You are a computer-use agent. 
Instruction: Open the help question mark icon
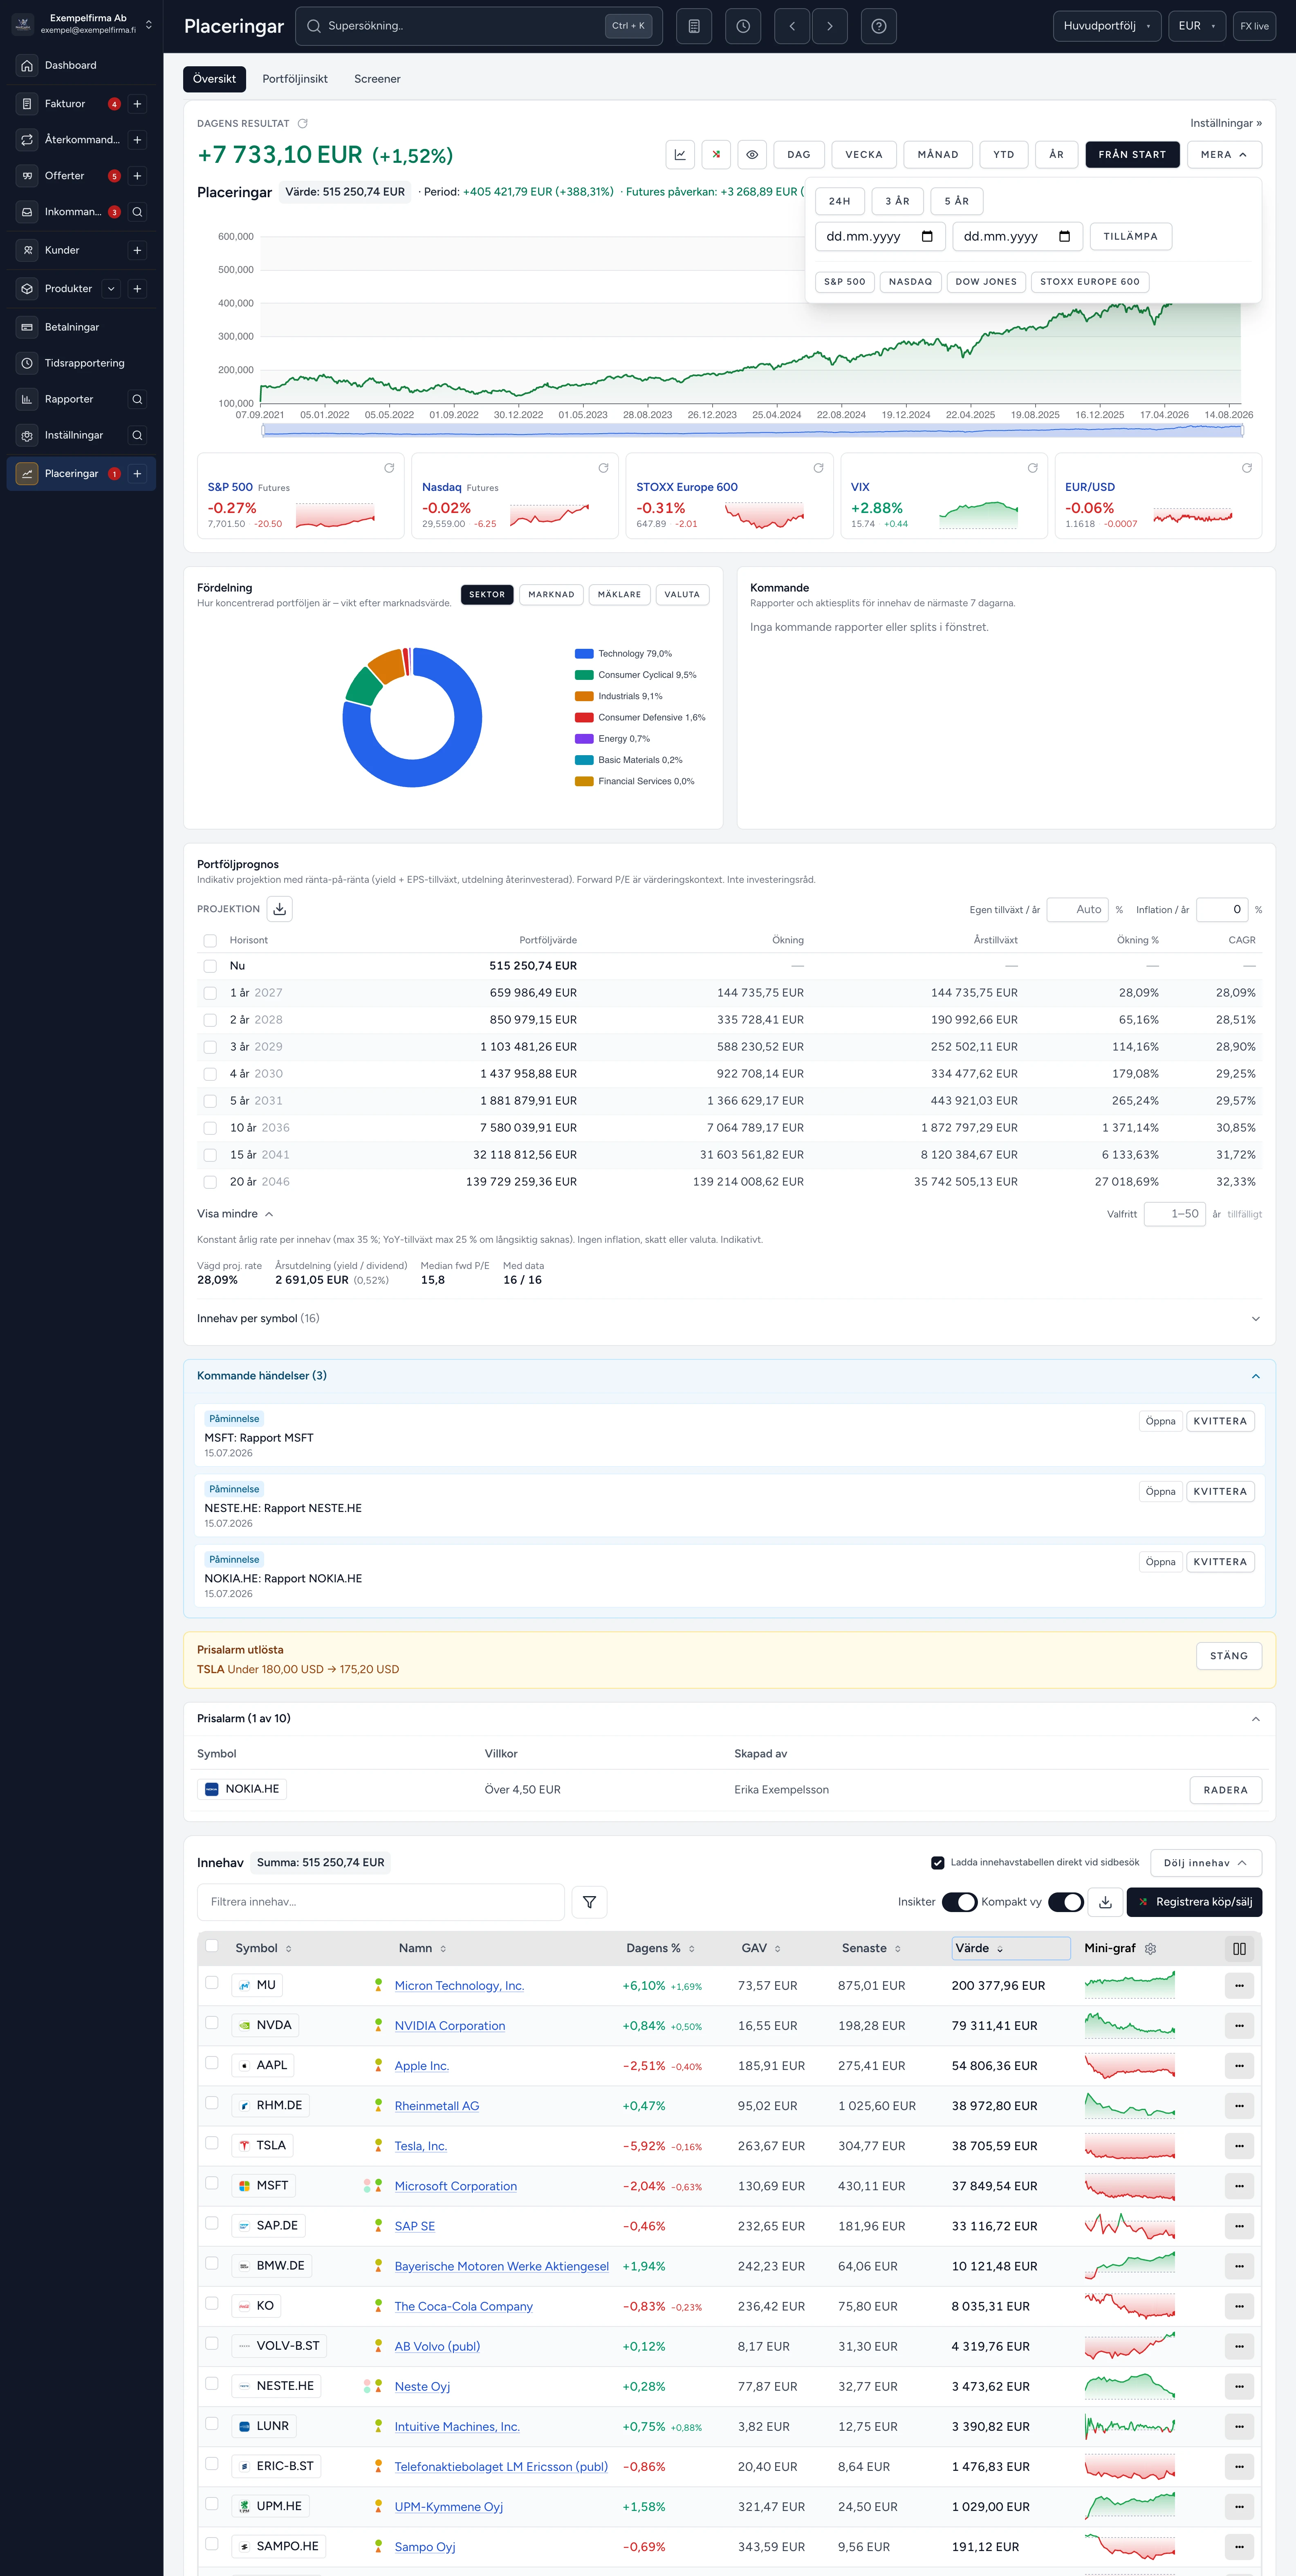tap(878, 26)
